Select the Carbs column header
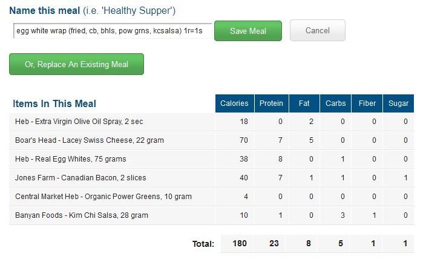Viewport: 426px width, 265px height. coord(335,103)
